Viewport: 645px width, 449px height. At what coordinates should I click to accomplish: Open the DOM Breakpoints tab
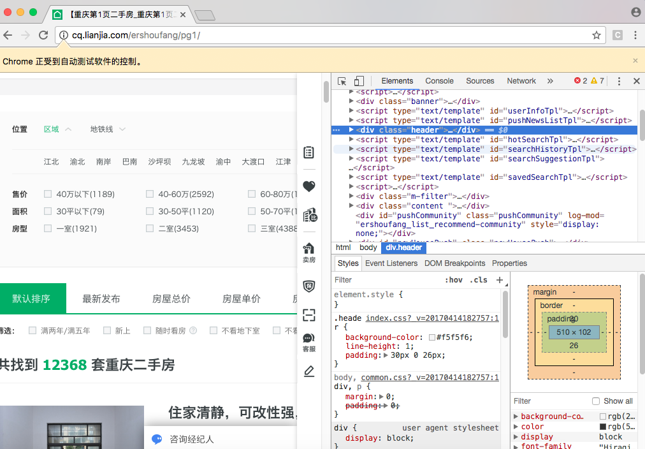(x=455, y=263)
